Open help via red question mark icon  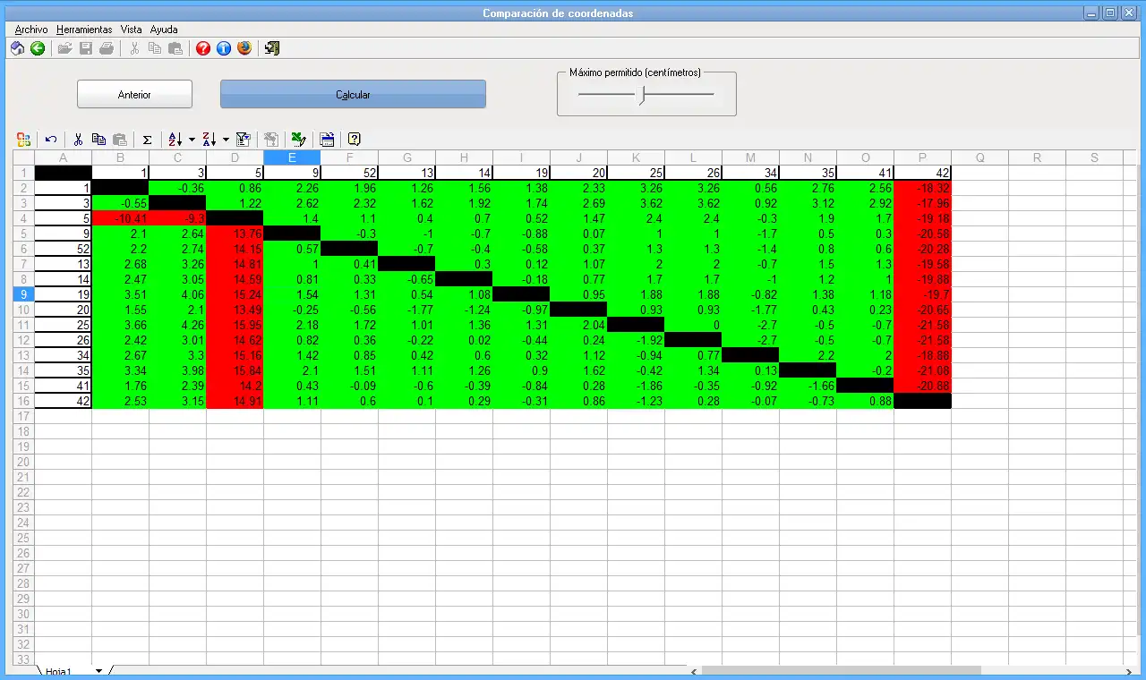click(203, 48)
